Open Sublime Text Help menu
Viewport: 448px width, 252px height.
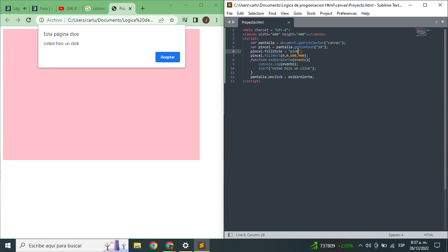pyautogui.click(x=365, y=13)
